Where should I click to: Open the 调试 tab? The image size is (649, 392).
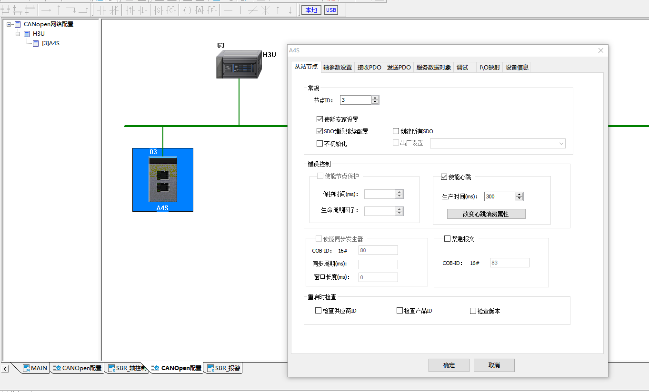tap(462, 68)
